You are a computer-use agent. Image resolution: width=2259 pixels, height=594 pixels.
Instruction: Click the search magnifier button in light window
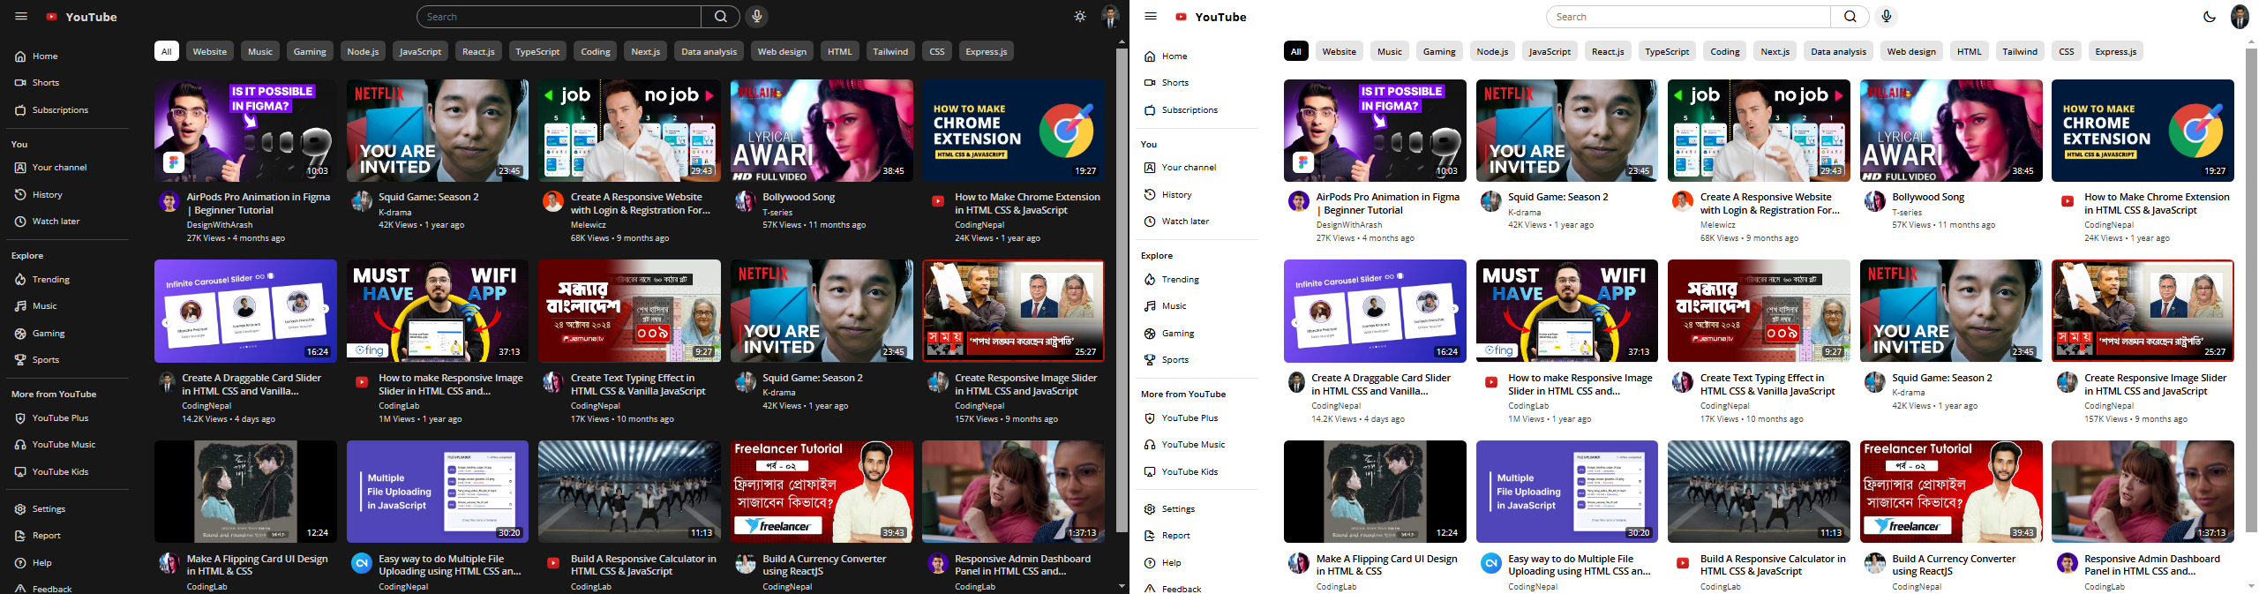tap(1850, 17)
